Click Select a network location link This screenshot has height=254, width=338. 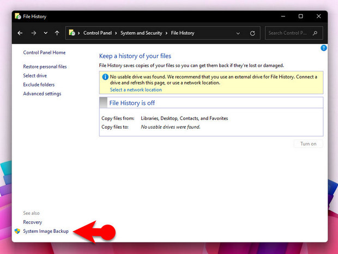136,90
